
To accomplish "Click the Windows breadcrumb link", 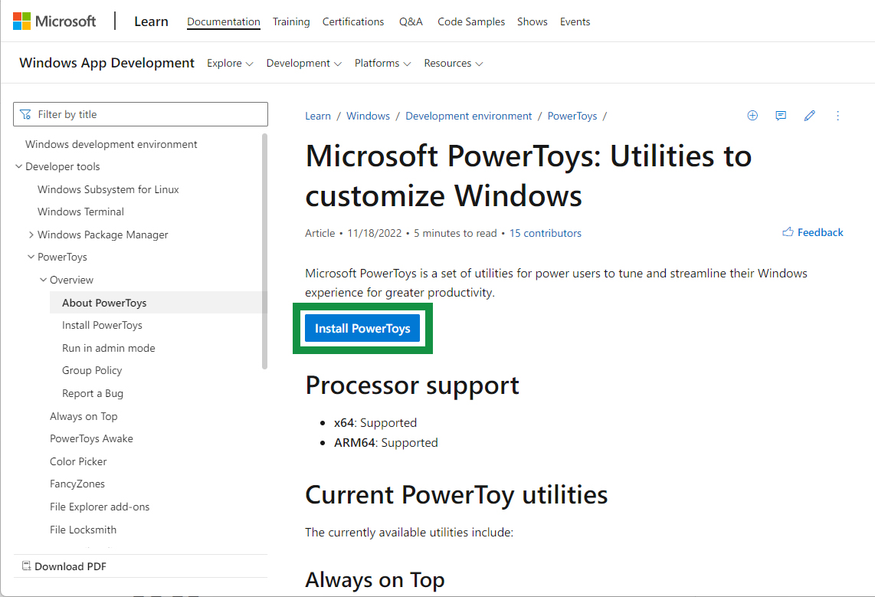I will click(368, 116).
